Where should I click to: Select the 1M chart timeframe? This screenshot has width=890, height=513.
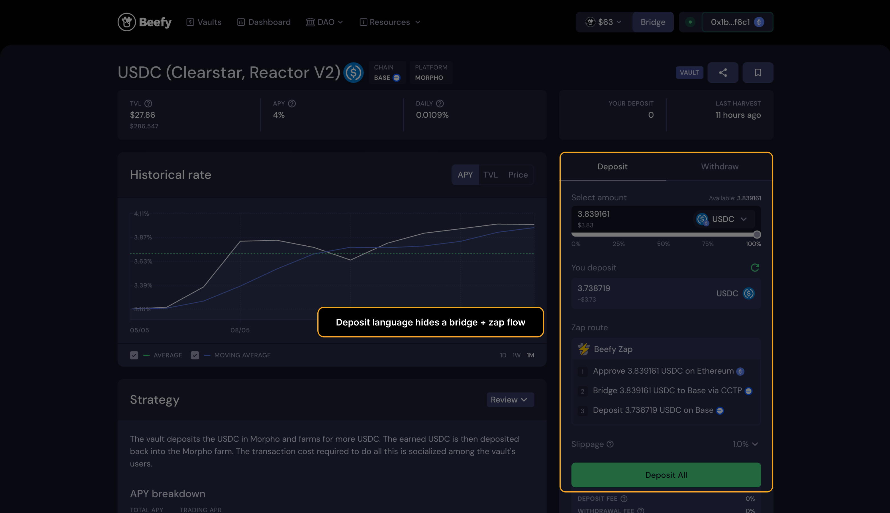[x=530, y=355]
